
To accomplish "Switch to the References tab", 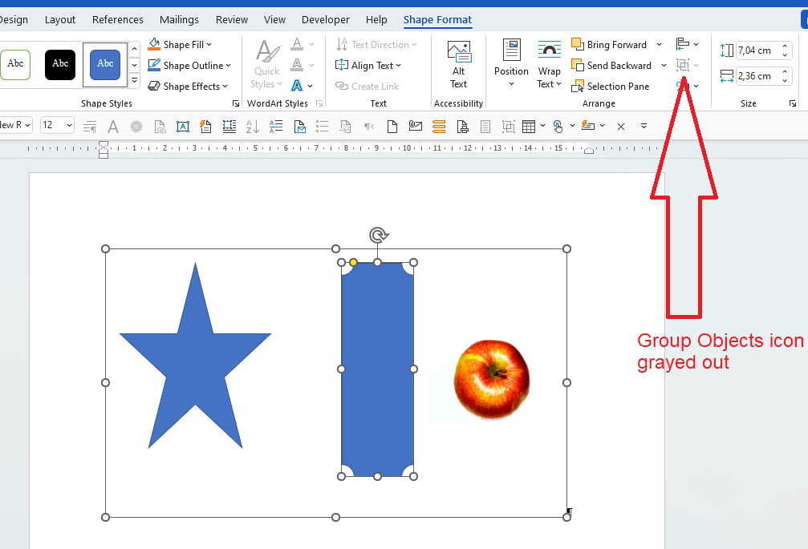I will (x=117, y=19).
